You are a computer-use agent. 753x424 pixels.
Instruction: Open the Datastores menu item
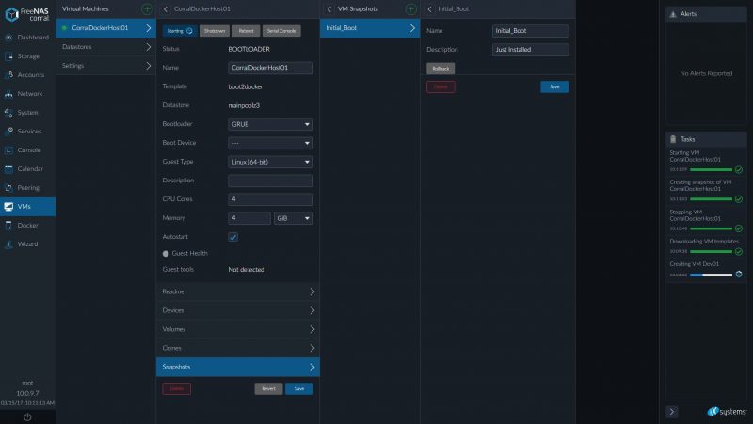[x=104, y=46]
